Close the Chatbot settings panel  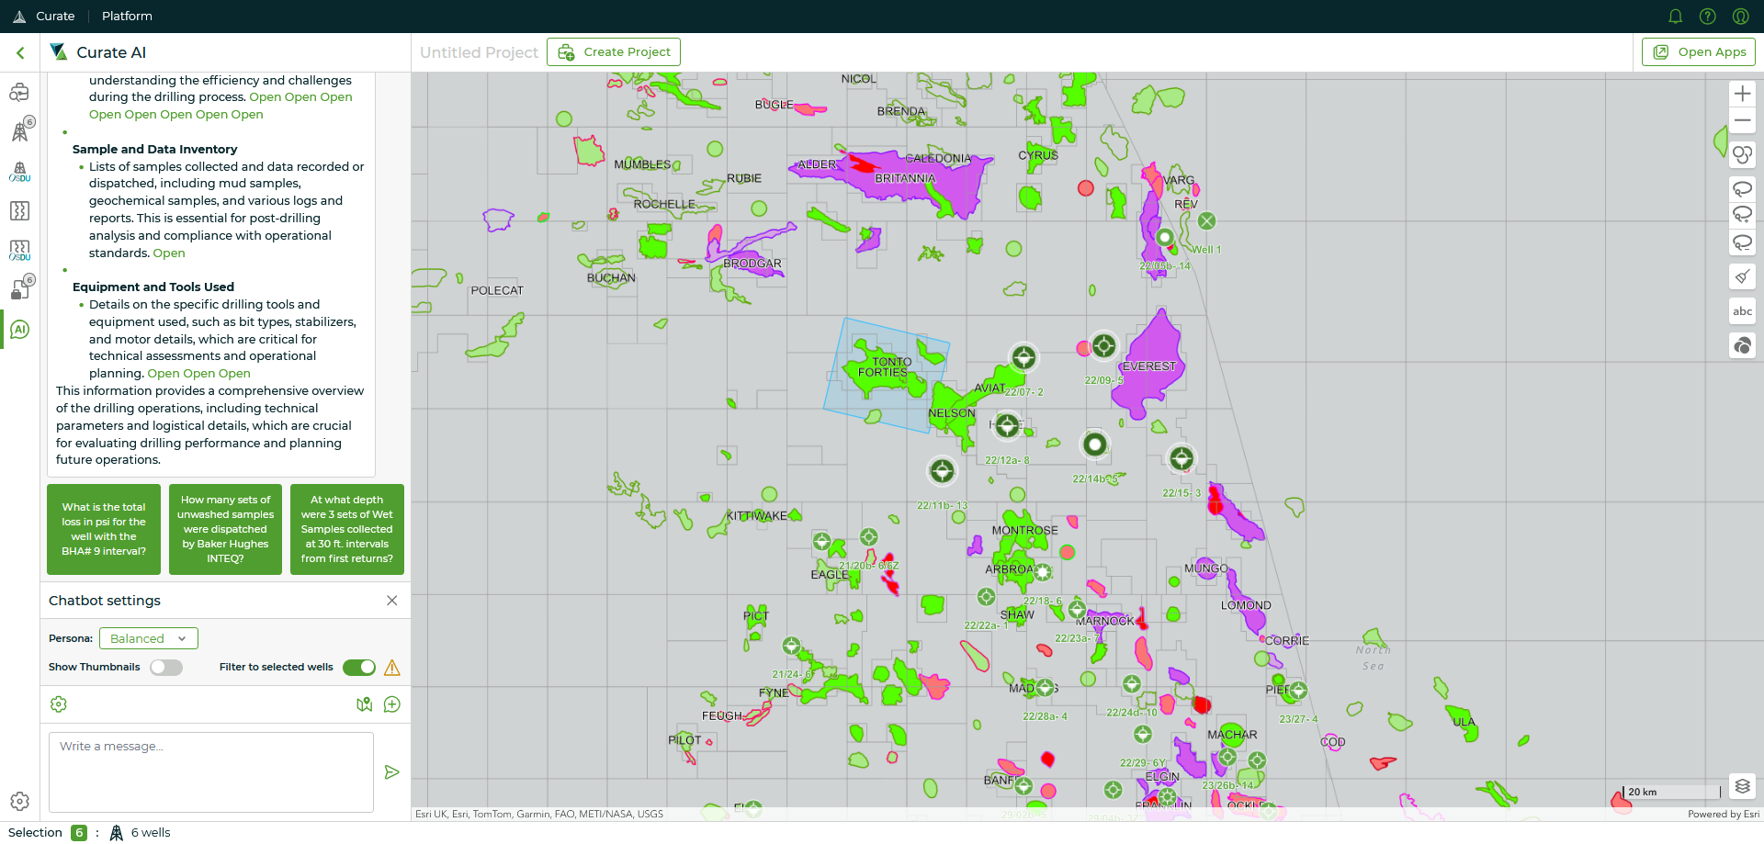pyautogui.click(x=392, y=601)
